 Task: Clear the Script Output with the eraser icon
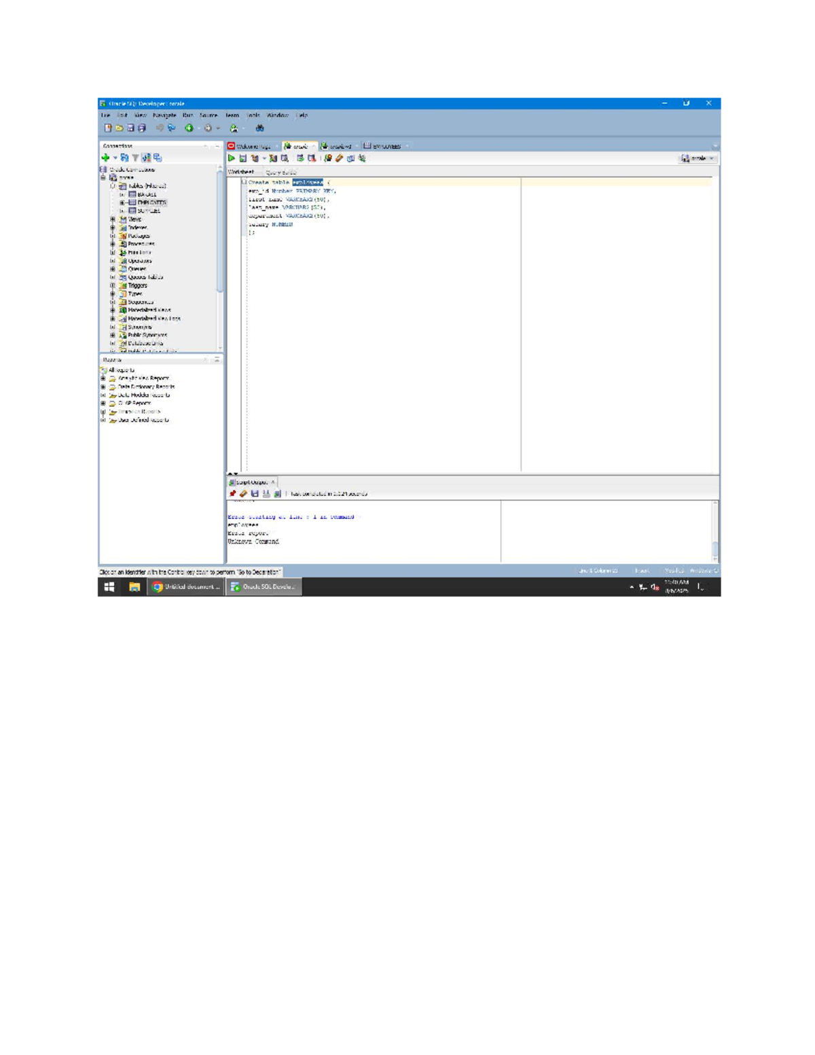[x=243, y=495]
